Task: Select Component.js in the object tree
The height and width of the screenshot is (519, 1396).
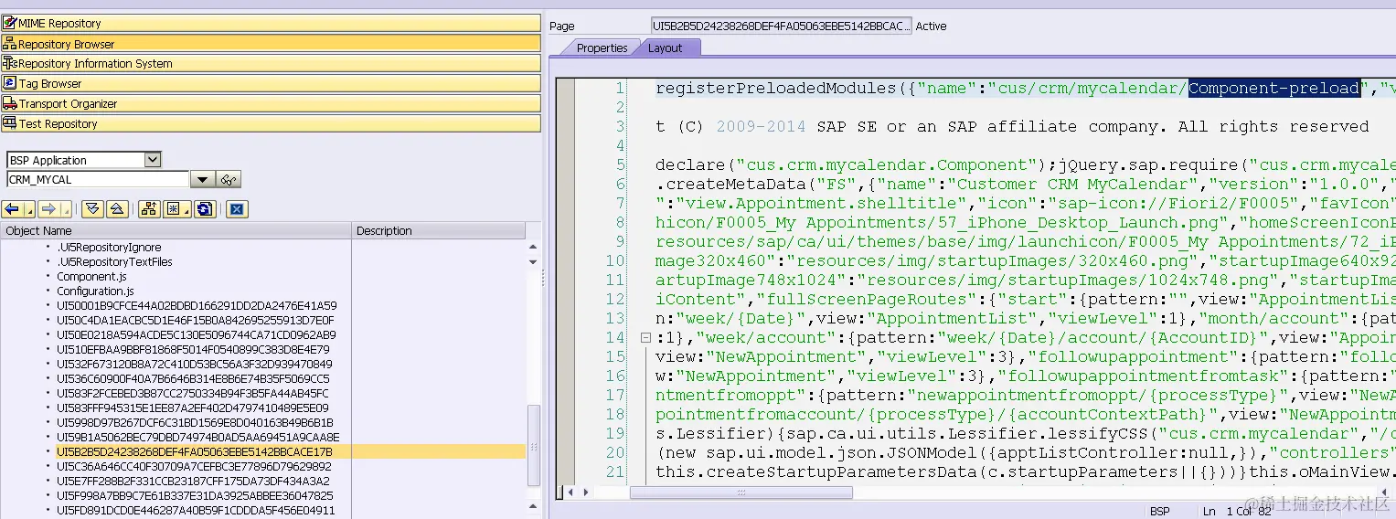Action: coord(91,276)
